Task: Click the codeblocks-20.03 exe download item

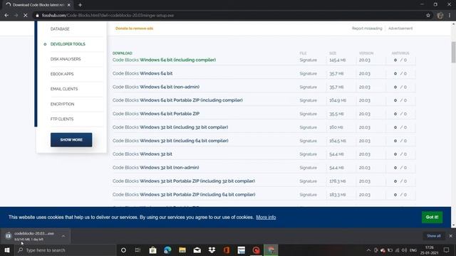Action: click(x=33, y=236)
